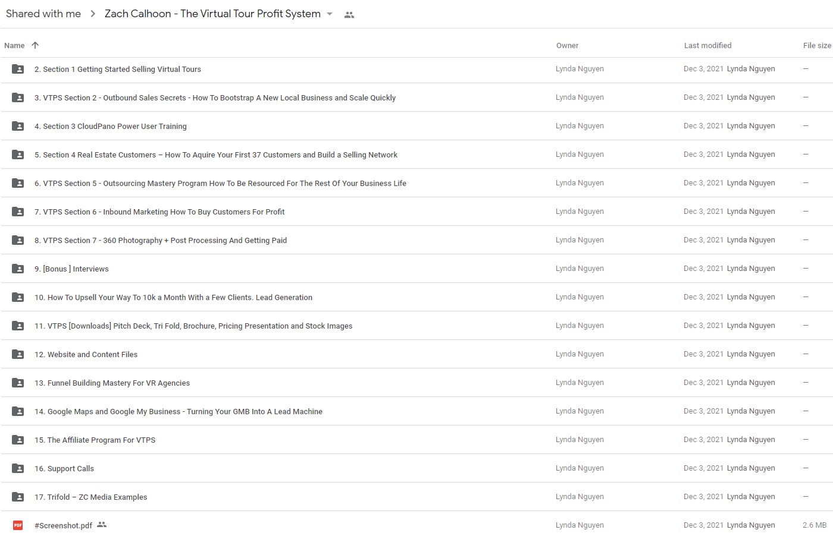Open folder title dropdown arrow in breadcrumb
833x536 pixels.
(330, 14)
